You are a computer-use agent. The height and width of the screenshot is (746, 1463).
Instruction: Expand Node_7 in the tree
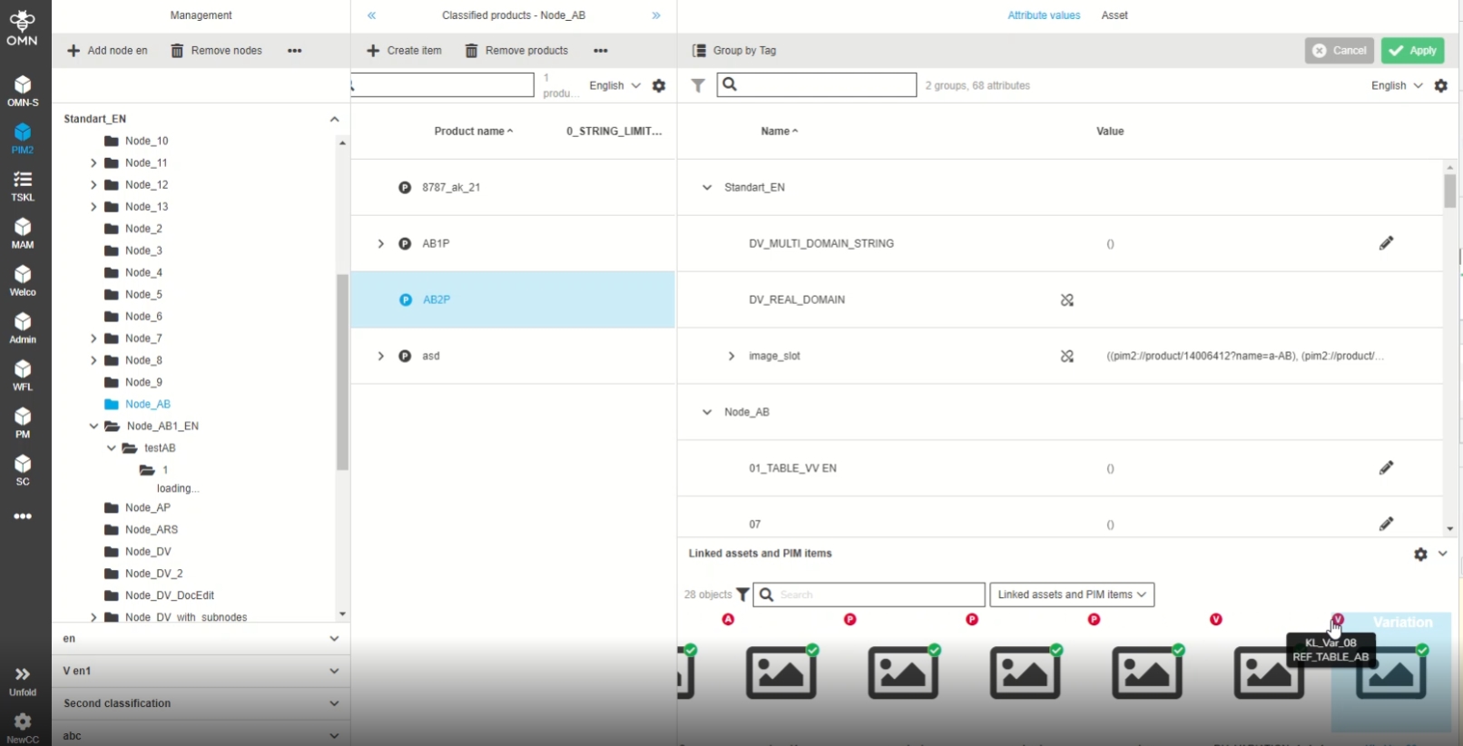tap(93, 339)
